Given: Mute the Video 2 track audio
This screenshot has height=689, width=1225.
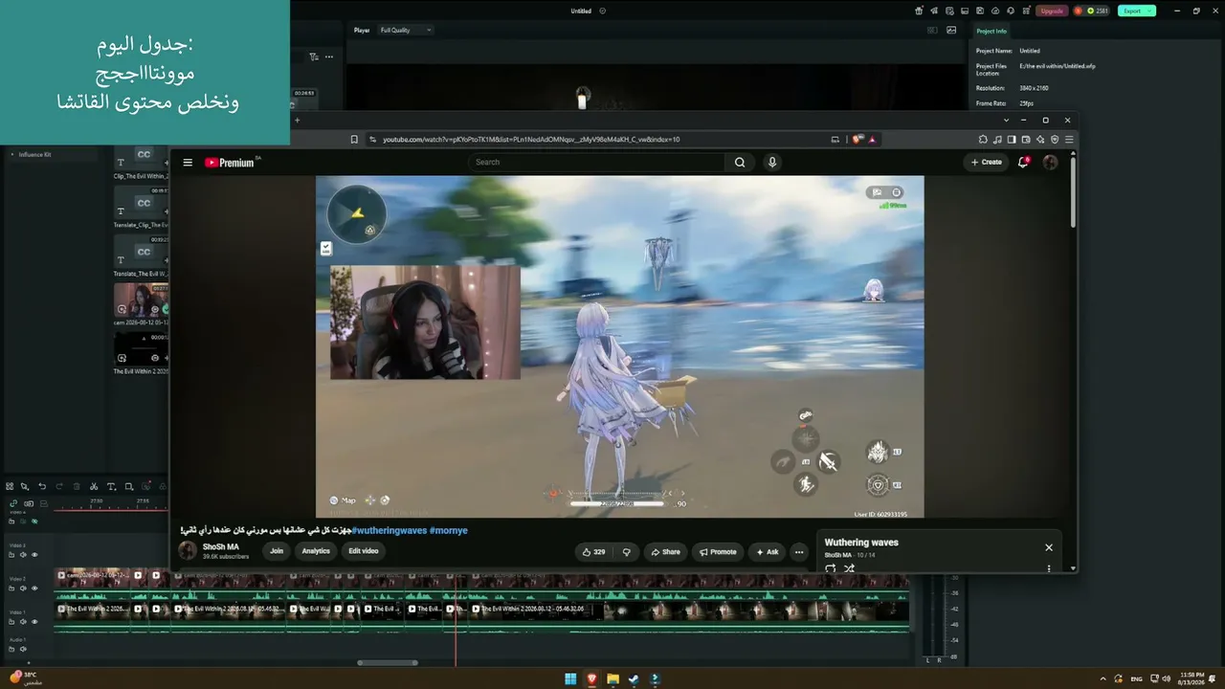Looking at the screenshot, I should pos(24,589).
